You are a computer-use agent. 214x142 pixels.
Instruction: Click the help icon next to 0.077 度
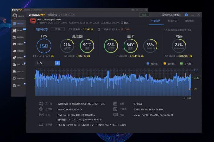coord(87,56)
